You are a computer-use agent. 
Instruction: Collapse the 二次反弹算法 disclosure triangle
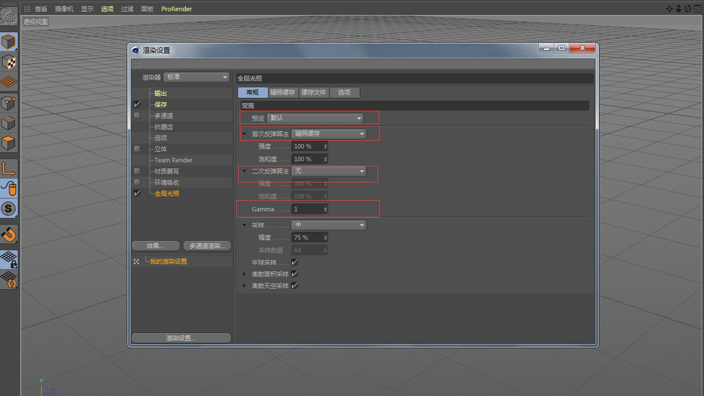(x=245, y=171)
